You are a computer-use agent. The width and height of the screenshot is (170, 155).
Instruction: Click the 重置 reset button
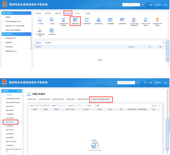tap(97, 105)
